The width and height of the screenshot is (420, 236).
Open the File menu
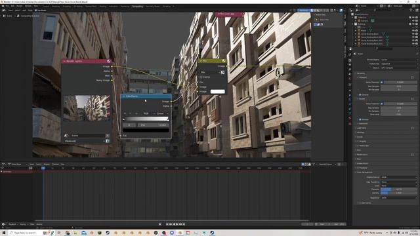click(x=7, y=6)
